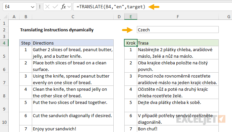The height and width of the screenshot is (132, 232).
Task: Open the Insert Function fx icon
Action: [63, 7]
